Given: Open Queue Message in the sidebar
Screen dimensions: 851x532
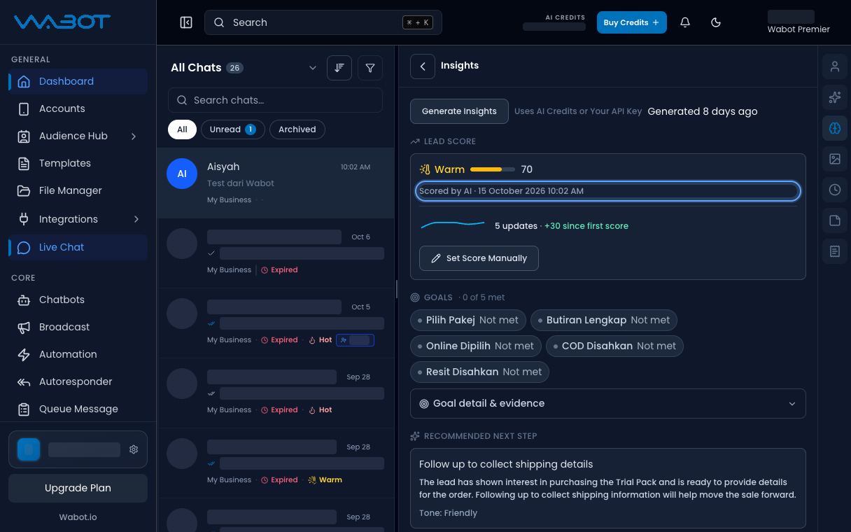Looking at the screenshot, I should [78, 409].
